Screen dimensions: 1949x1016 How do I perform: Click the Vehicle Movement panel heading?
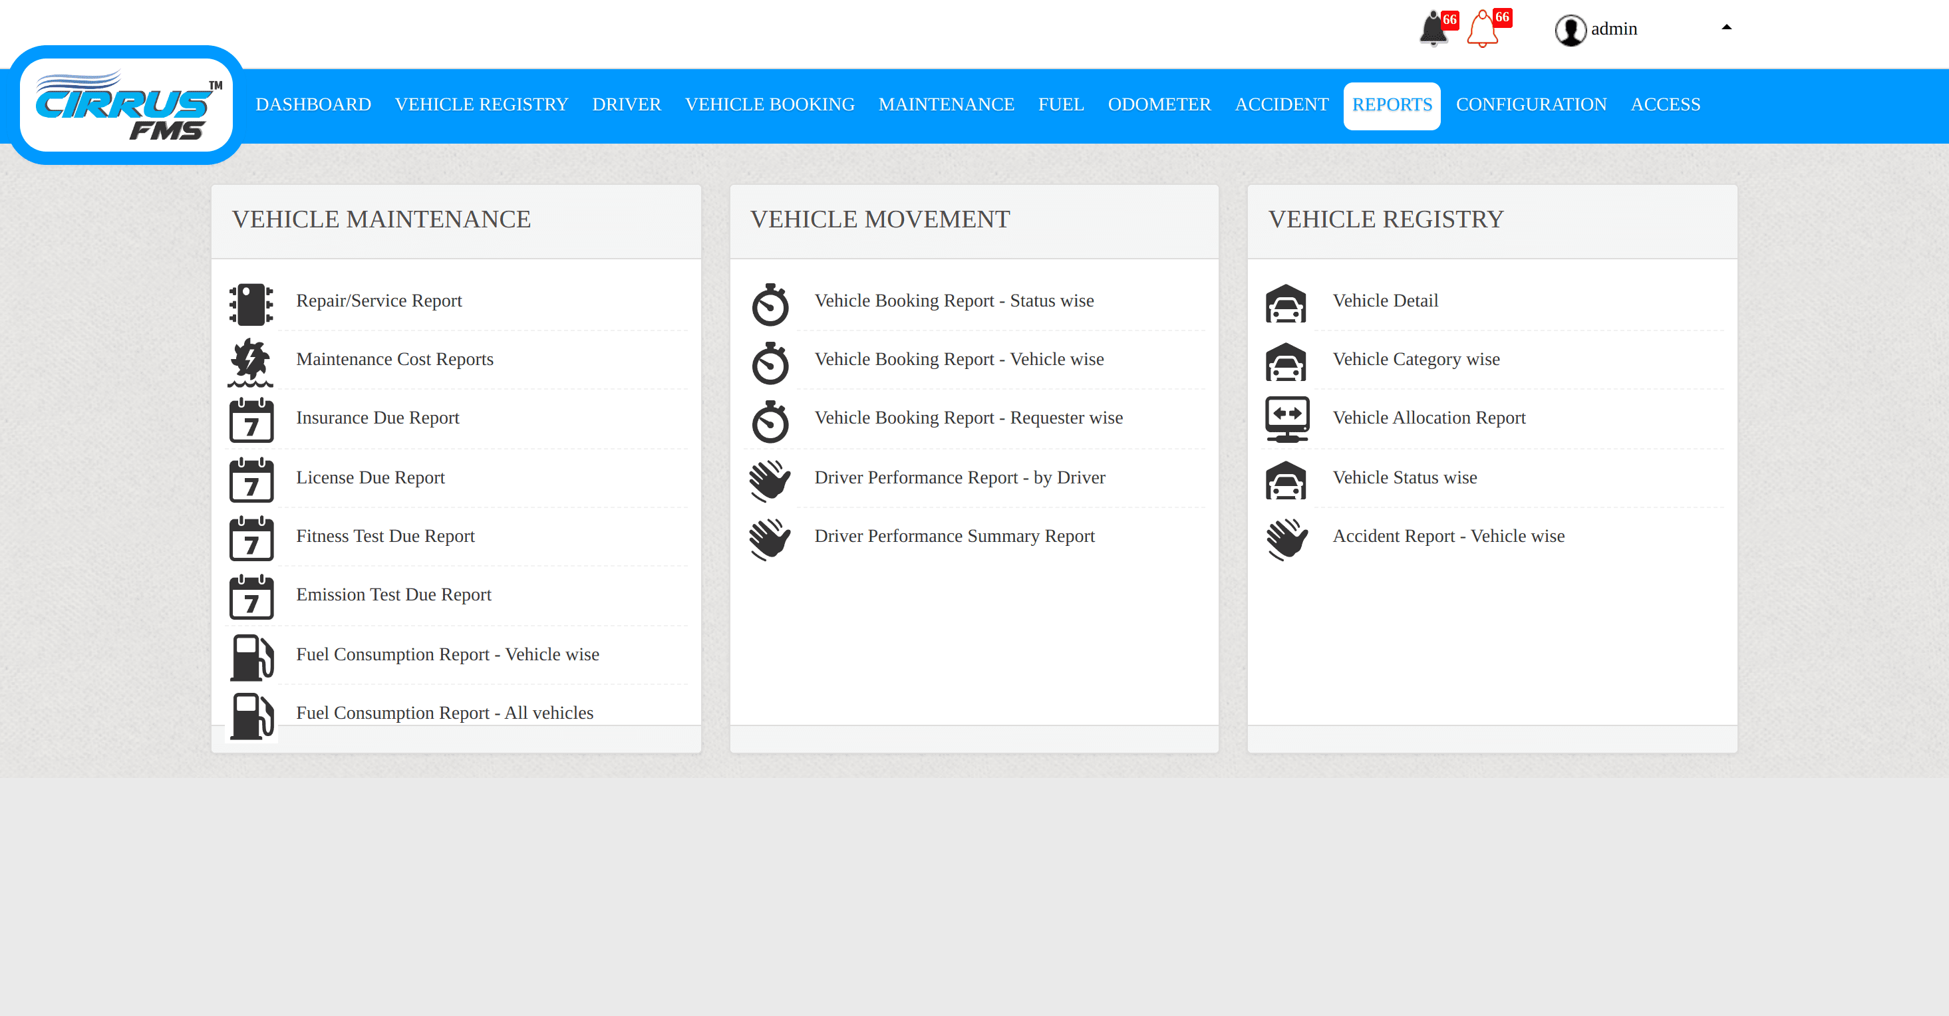coord(880,219)
